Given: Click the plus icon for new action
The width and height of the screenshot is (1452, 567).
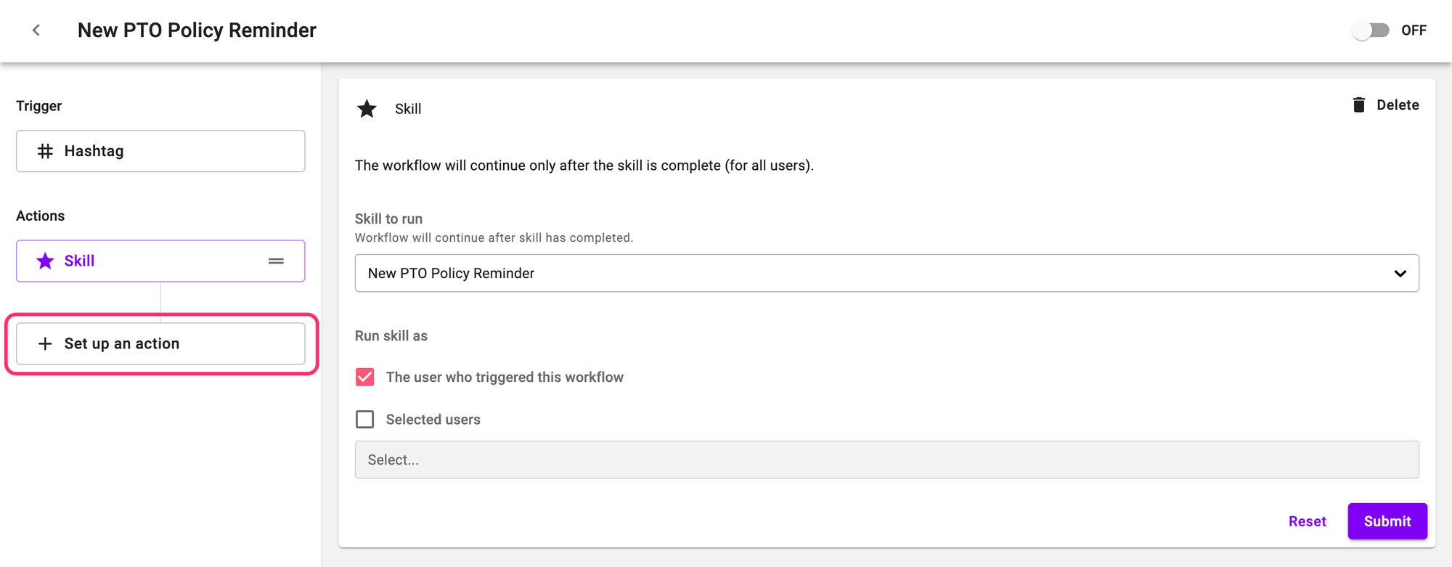Looking at the screenshot, I should (x=45, y=343).
